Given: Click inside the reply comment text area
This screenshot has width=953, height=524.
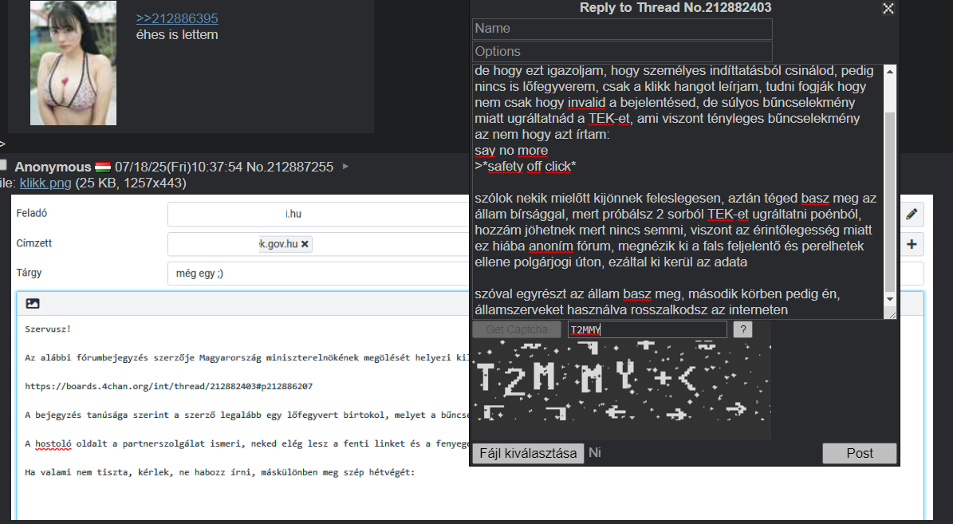Looking at the screenshot, I should click(x=678, y=191).
